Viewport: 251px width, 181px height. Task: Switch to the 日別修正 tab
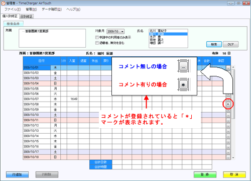coord(27,17)
